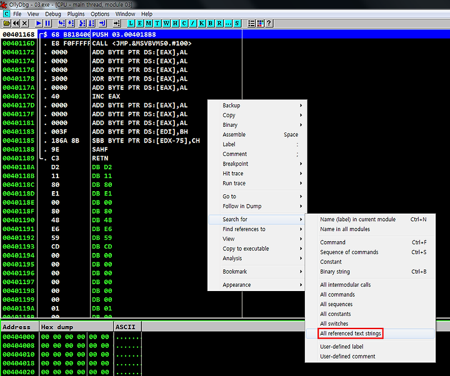Screen dimensions: 450x376
Task: Select User-defined comment option
Action: (x=370, y=356)
